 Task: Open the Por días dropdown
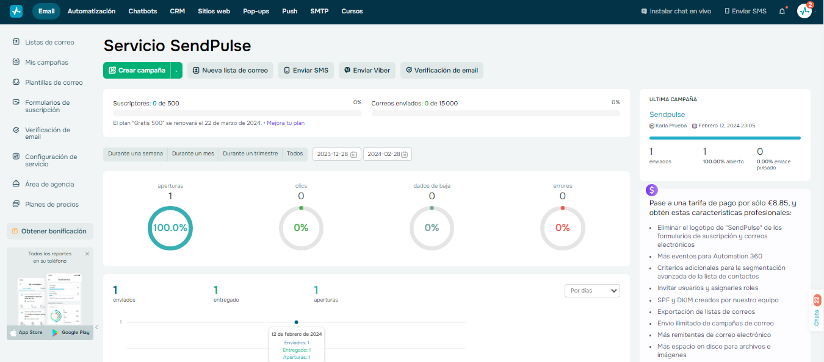591,291
